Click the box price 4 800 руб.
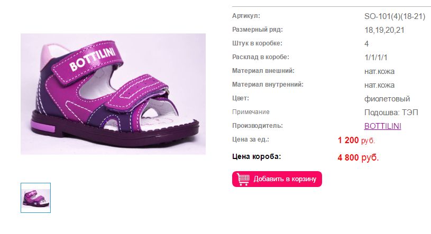Screen dimensions: 431x234 358,157
